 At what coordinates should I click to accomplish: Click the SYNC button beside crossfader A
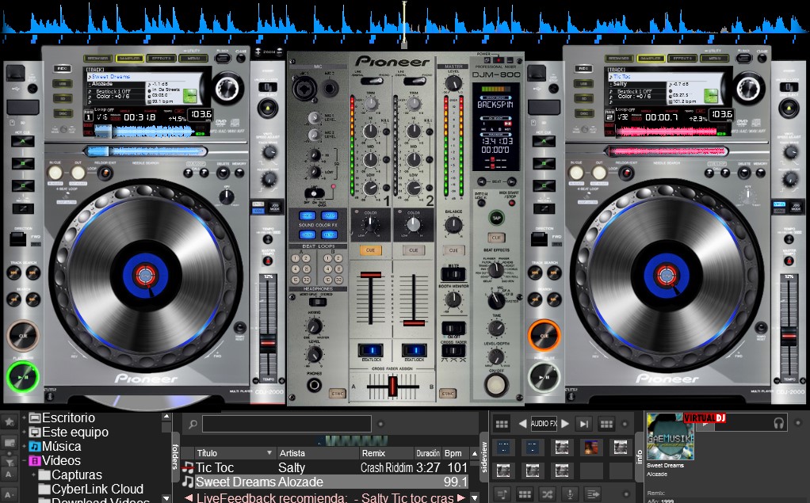(338, 394)
